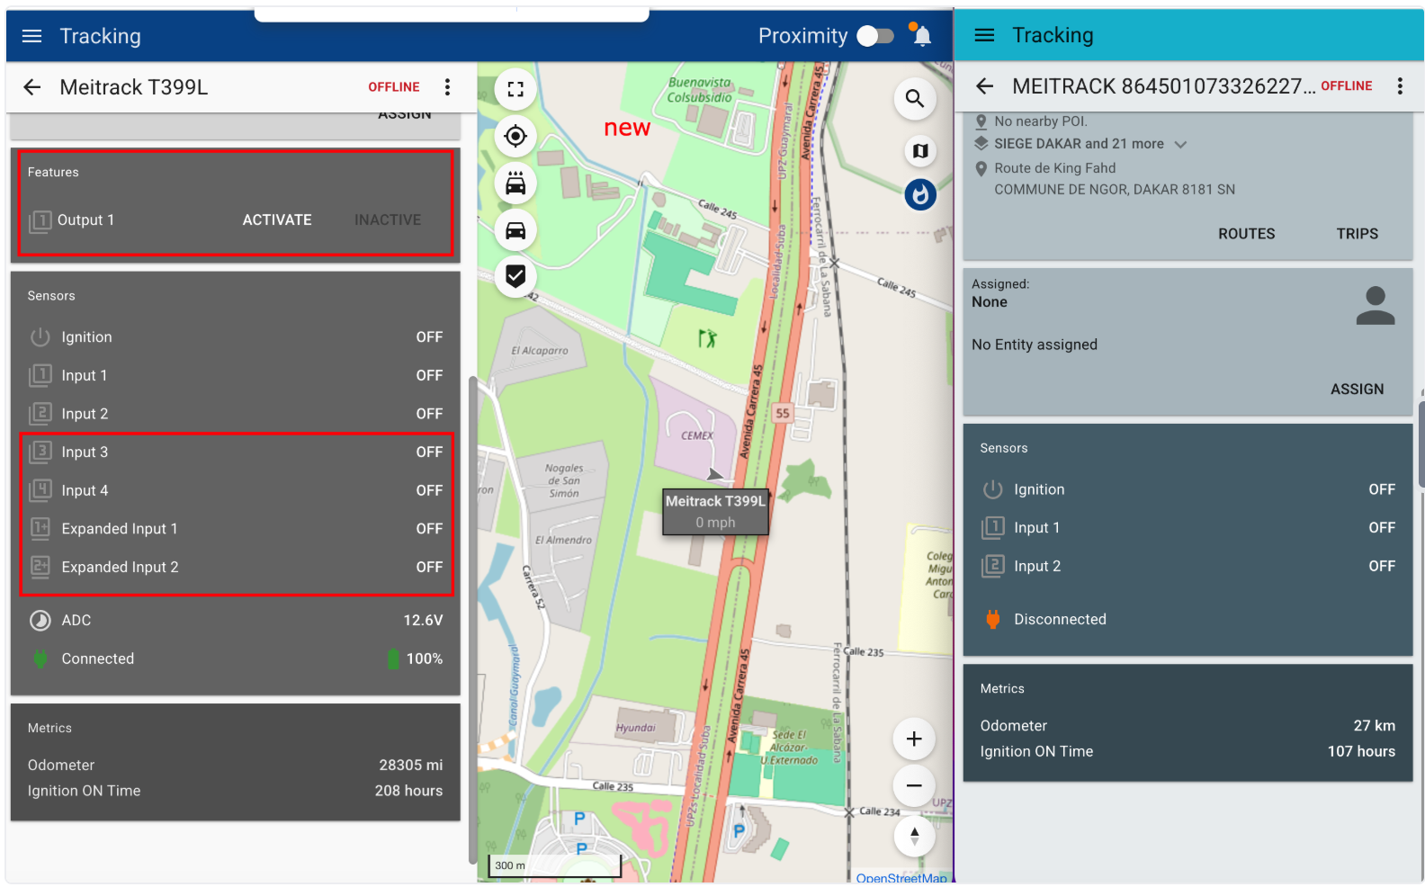Select the Expanded Input 2 sensor row
1425x896 pixels.
236,567
